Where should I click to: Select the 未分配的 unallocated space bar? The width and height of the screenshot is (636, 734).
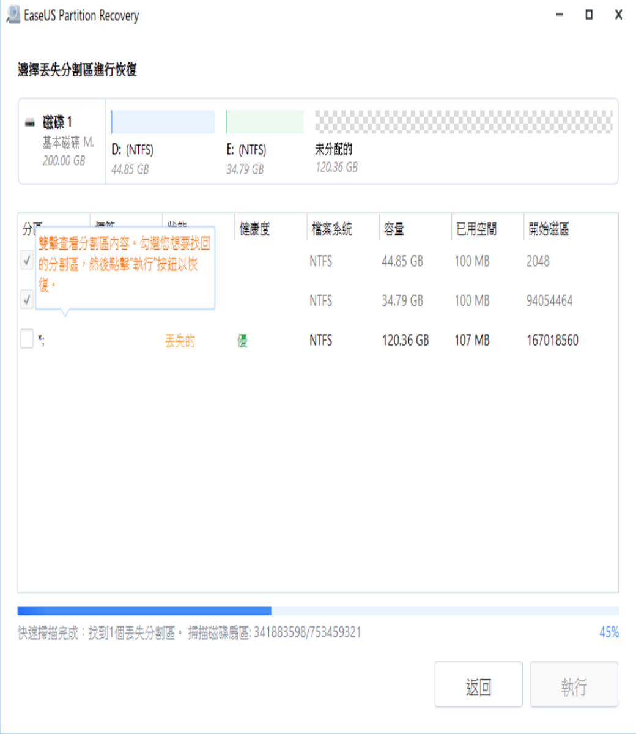tap(464, 122)
